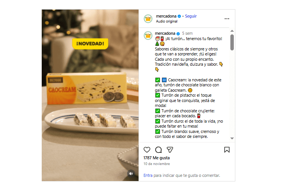
Task: Toggle the video sound with the speaker icon
Action: (x=131, y=173)
